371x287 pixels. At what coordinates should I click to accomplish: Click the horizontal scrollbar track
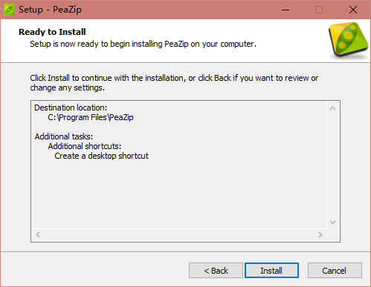[x=179, y=234]
